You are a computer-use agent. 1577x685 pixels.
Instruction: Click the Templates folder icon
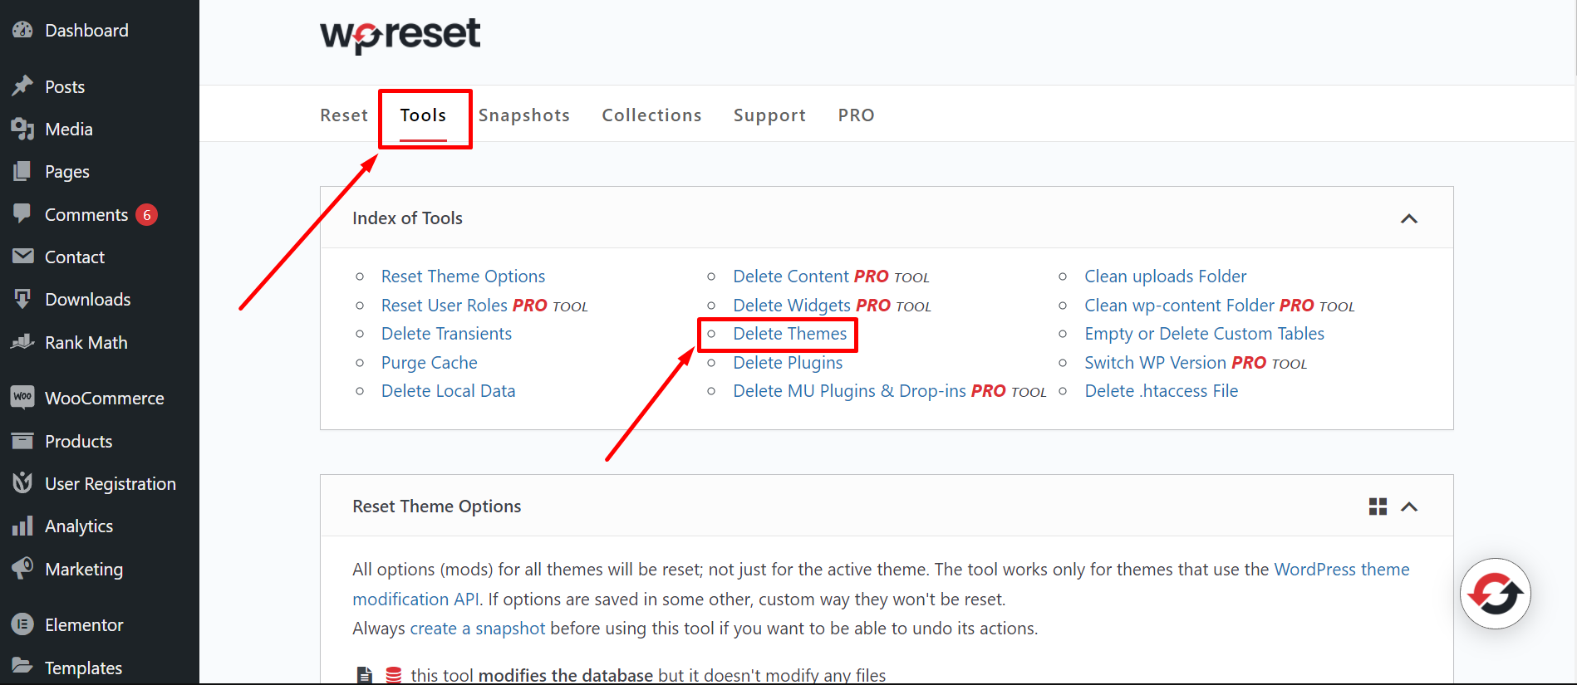pyautogui.click(x=22, y=667)
